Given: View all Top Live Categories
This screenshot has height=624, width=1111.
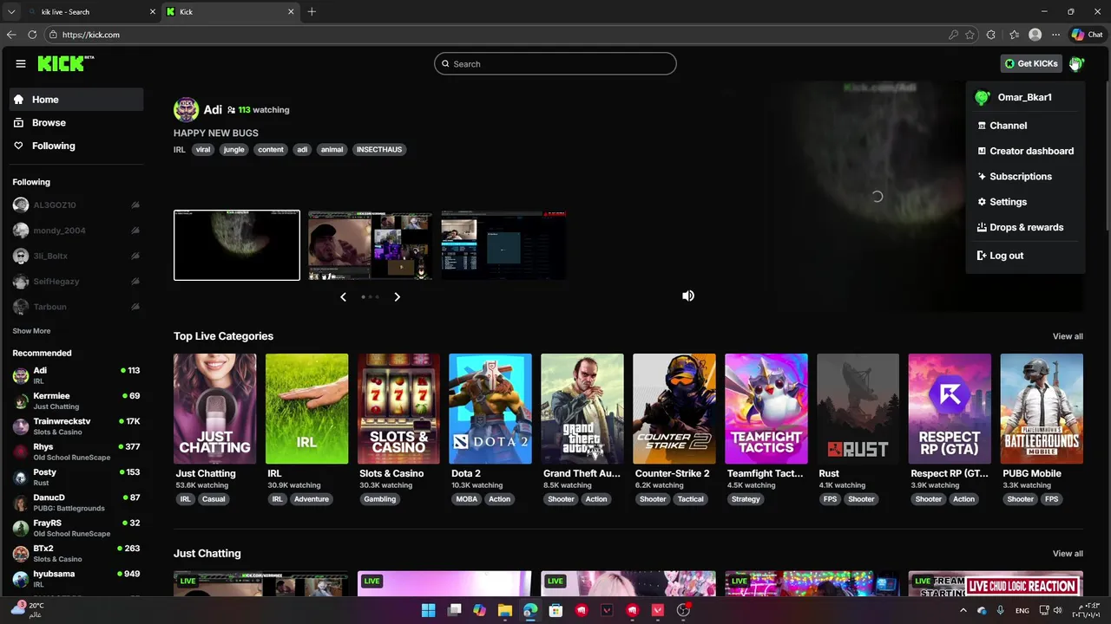Looking at the screenshot, I should (1068, 336).
